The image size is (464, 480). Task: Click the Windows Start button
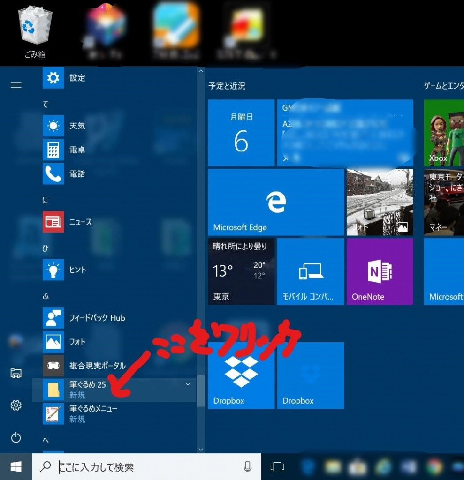click(x=16, y=467)
